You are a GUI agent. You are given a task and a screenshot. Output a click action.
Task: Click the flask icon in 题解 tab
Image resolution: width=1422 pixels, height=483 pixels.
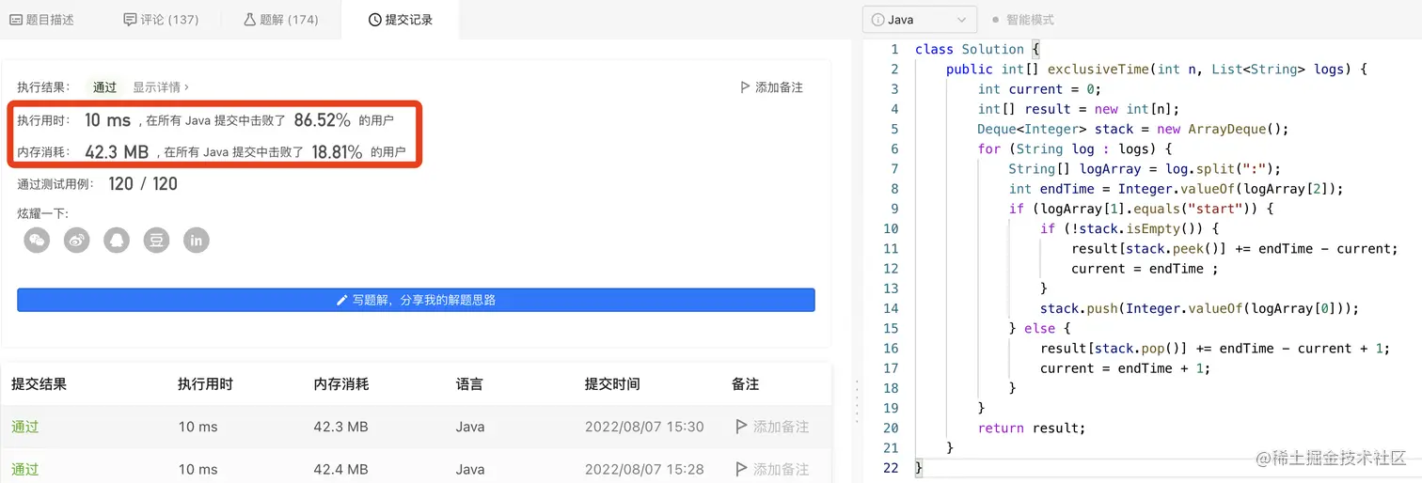[x=249, y=19]
